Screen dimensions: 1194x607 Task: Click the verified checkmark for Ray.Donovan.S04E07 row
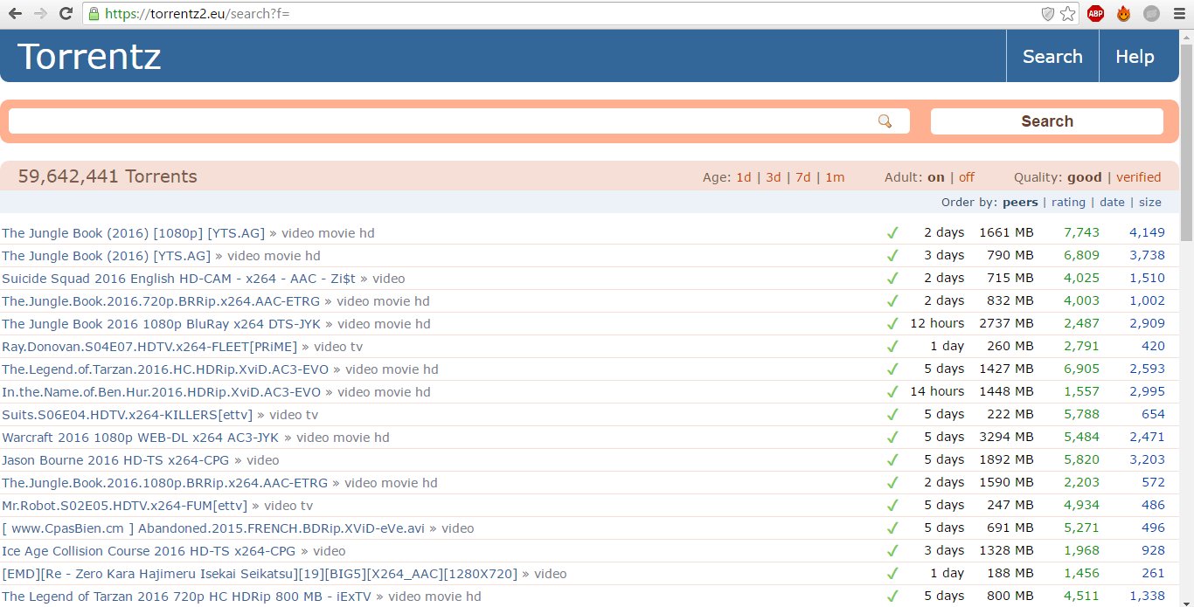892,347
